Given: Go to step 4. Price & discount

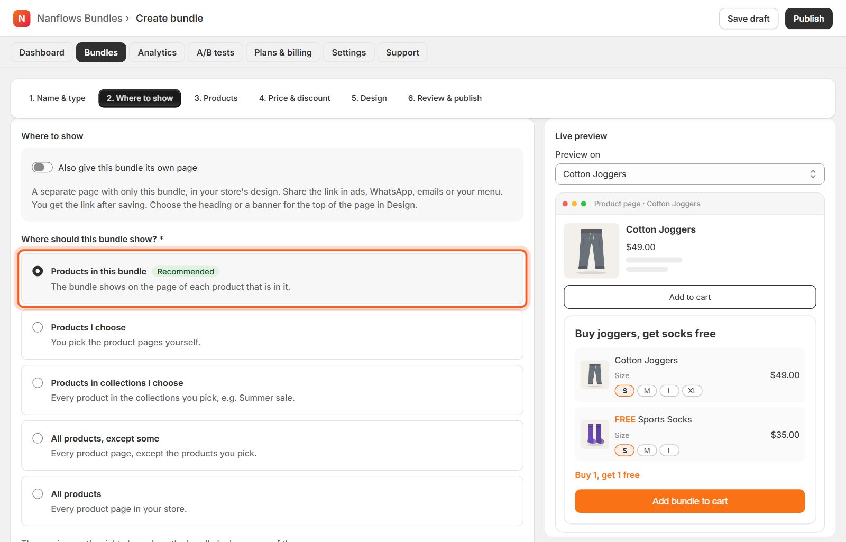Looking at the screenshot, I should pos(295,98).
